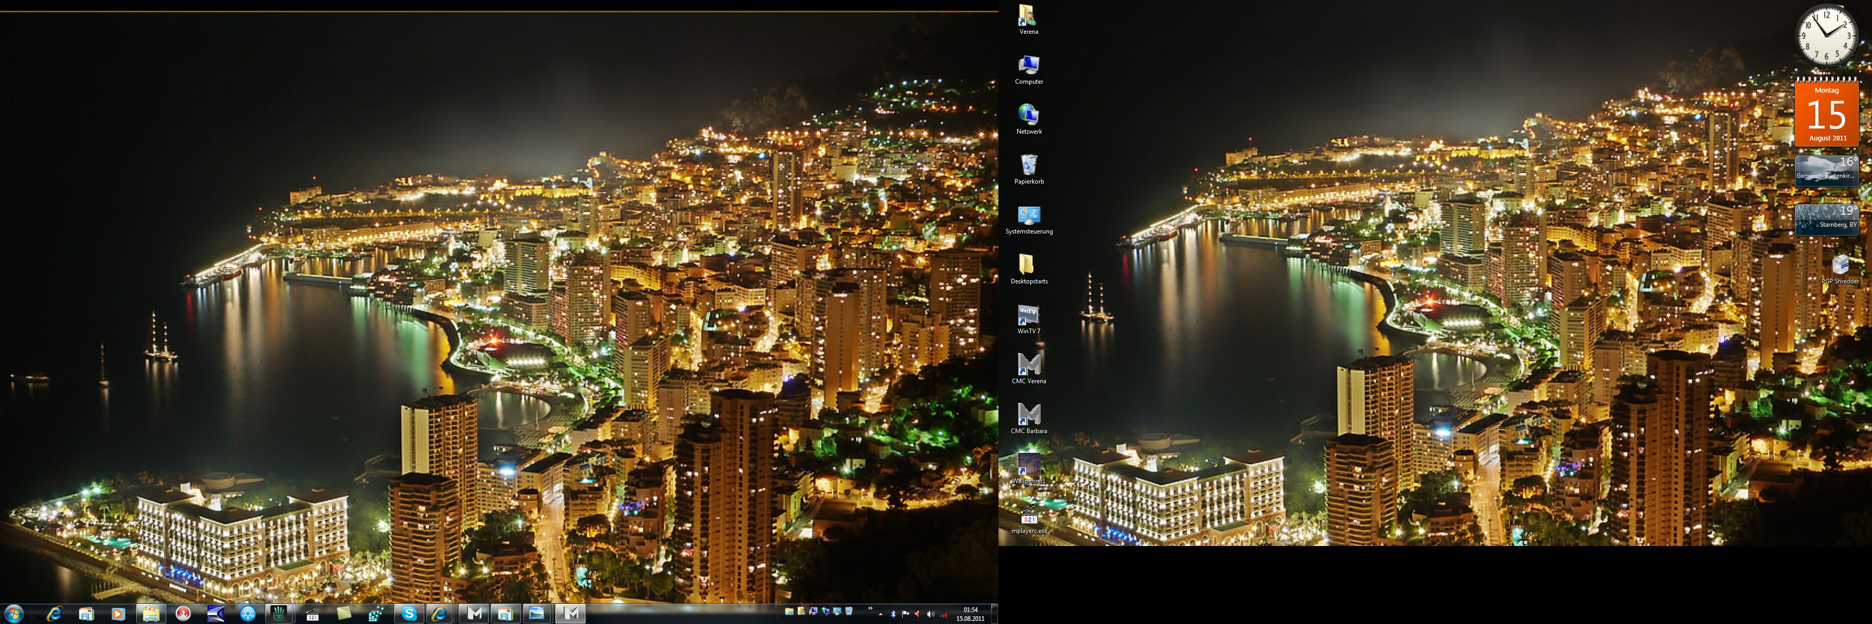Open the Windows Start menu
The image size is (1872, 624).
click(x=13, y=614)
